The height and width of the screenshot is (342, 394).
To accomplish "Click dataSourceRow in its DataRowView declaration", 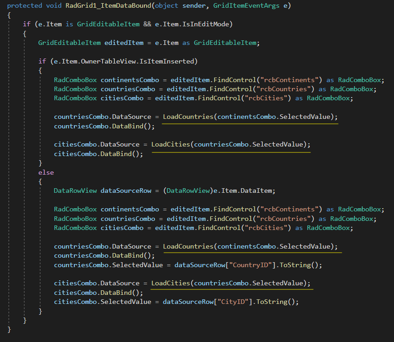I will click(x=126, y=191).
